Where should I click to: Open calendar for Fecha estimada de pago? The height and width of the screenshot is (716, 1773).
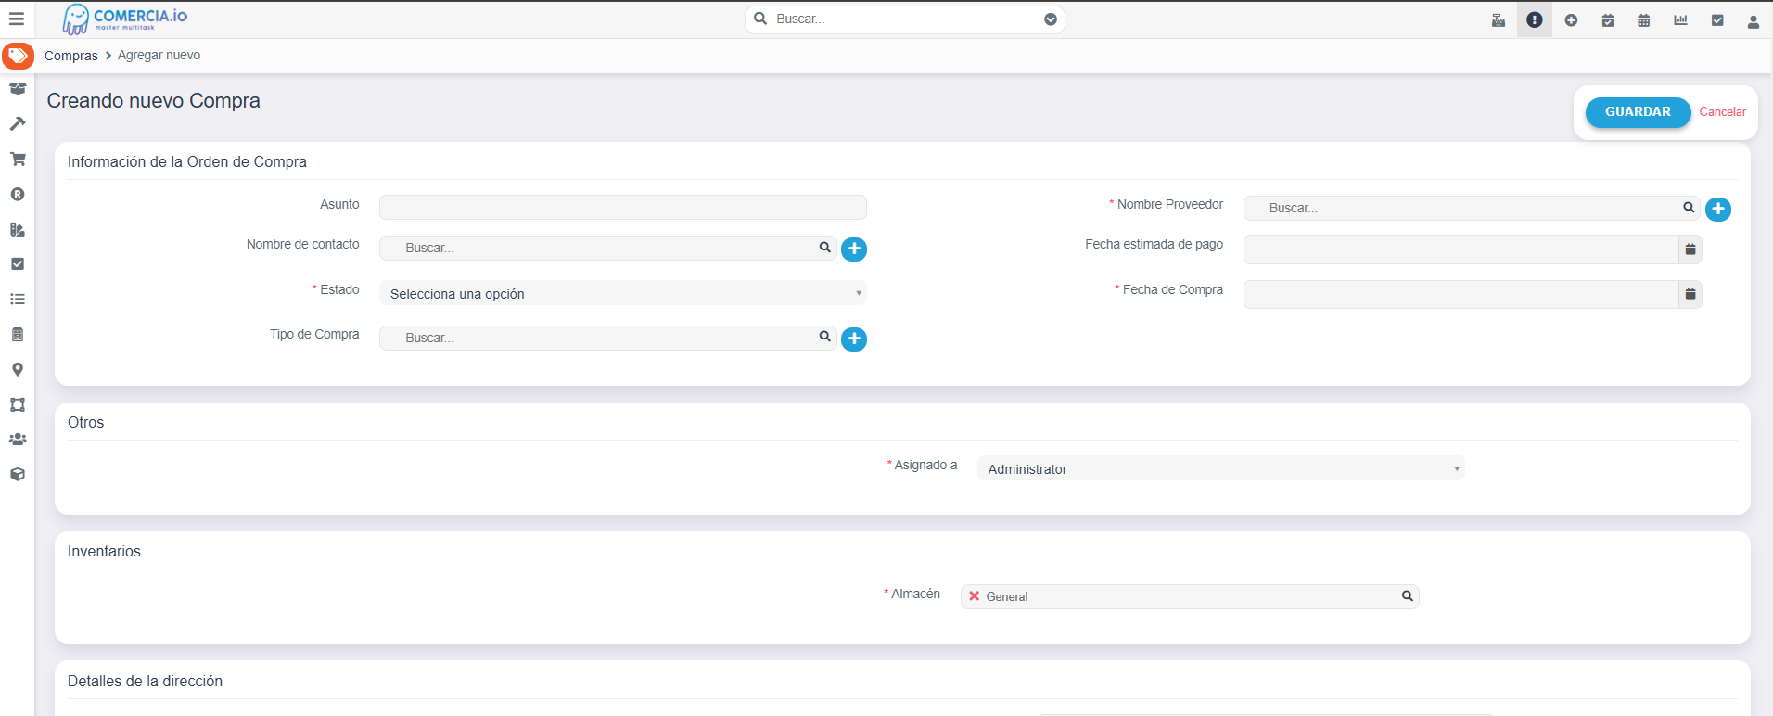click(x=1690, y=249)
